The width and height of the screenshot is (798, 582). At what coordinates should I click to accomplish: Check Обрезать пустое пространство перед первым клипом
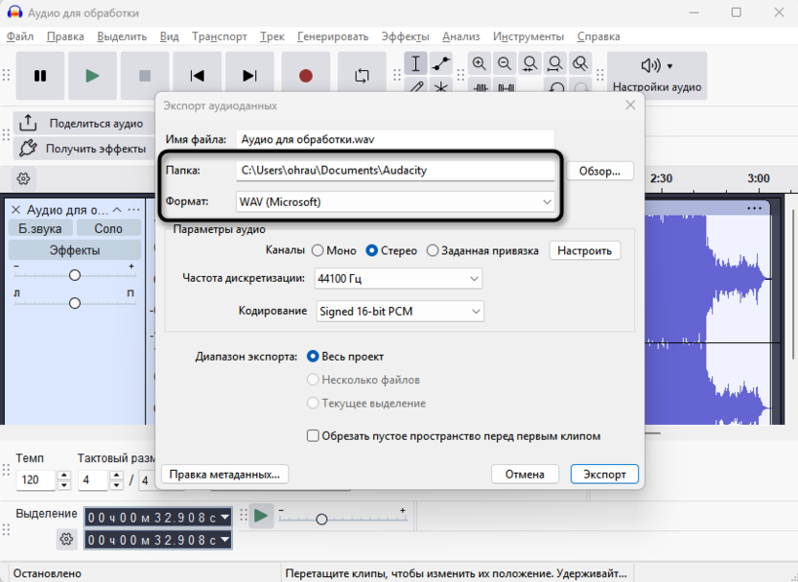pyautogui.click(x=312, y=435)
